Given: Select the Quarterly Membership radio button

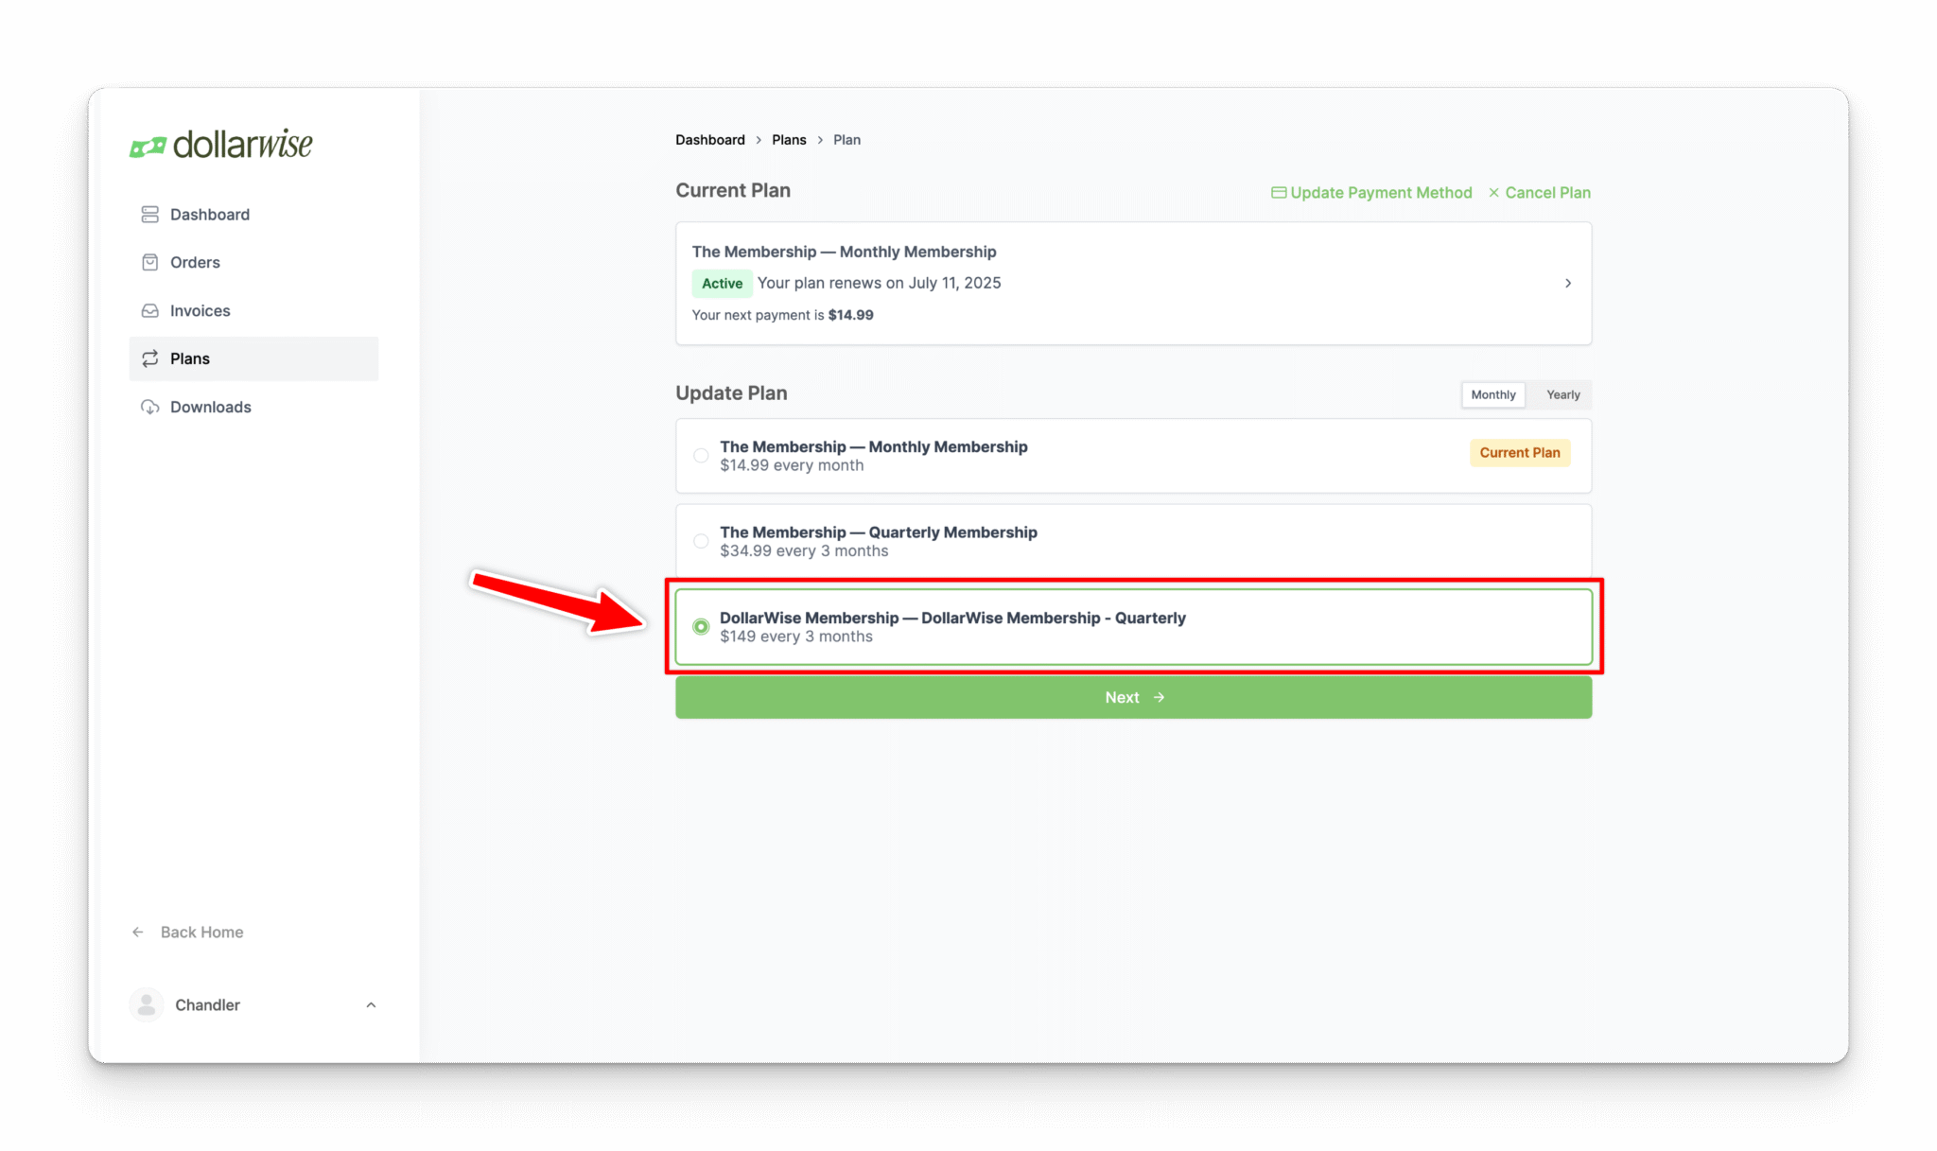Looking at the screenshot, I should pyautogui.click(x=701, y=540).
